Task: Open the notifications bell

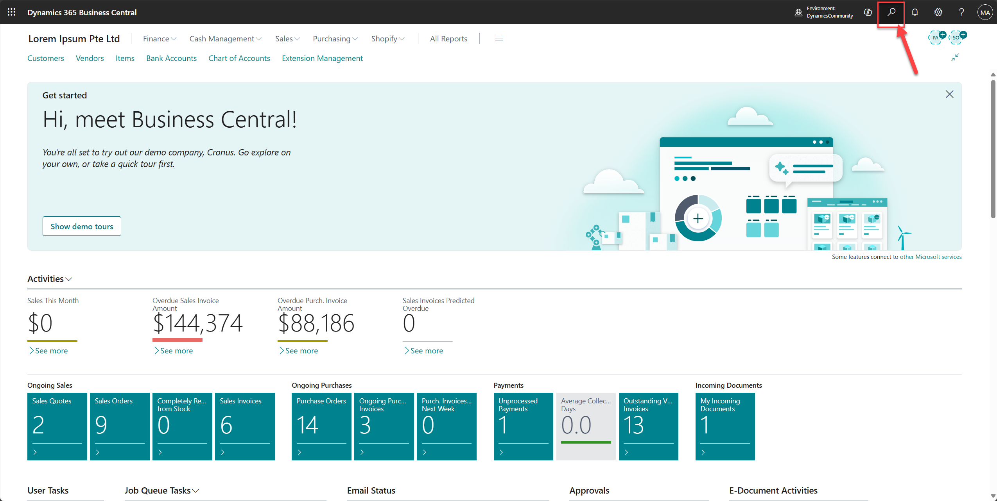Action: click(x=915, y=12)
